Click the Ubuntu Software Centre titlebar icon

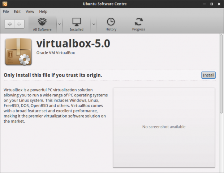(x=5, y=4)
